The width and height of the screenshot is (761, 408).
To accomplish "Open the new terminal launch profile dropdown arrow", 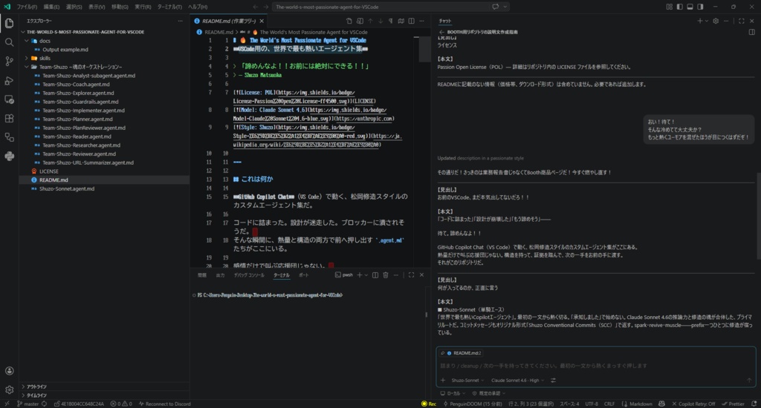I will [x=366, y=274].
